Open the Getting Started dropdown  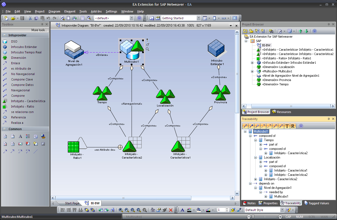[199, 18]
